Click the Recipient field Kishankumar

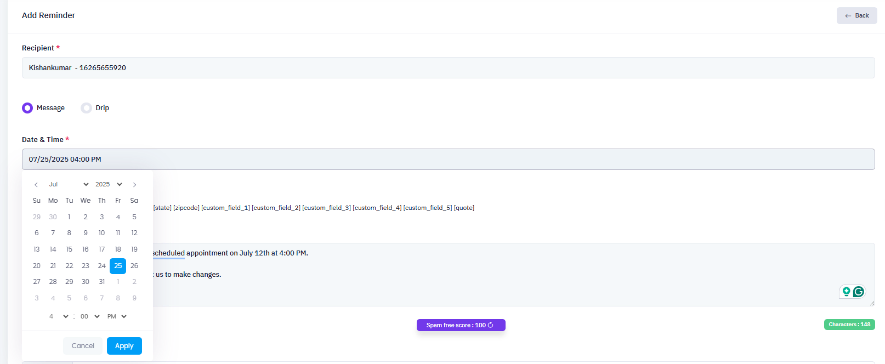tap(448, 67)
